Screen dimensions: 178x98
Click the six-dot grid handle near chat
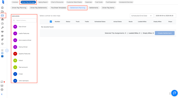[170, 94]
